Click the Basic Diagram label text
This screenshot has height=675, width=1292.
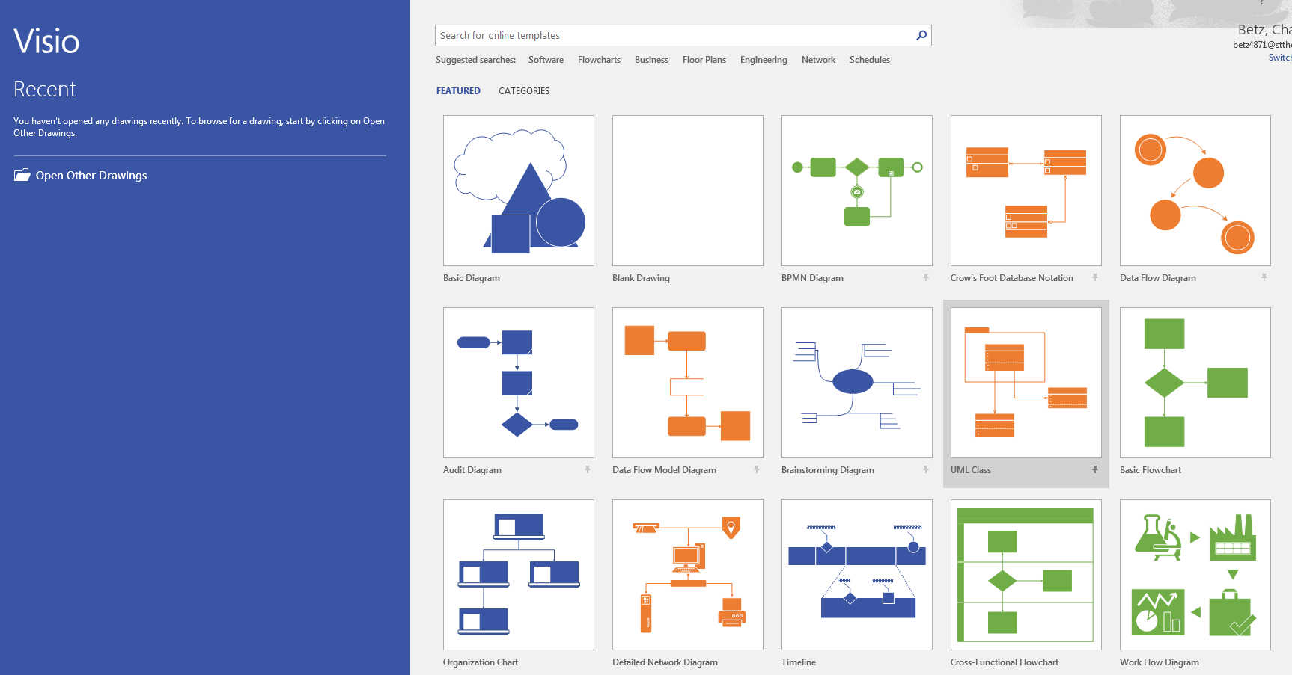tap(472, 278)
